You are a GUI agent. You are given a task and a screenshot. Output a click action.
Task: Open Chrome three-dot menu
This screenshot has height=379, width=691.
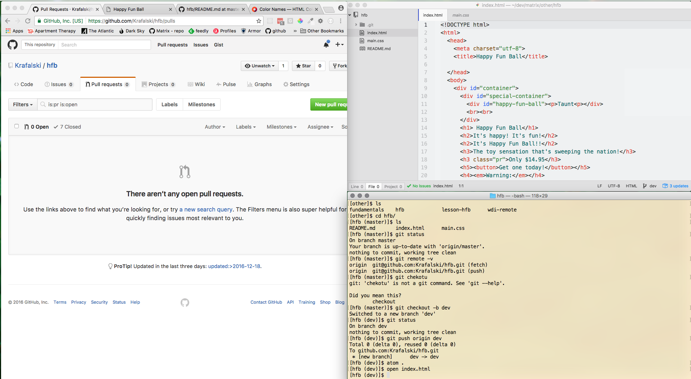pyautogui.click(x=340, y=21)
